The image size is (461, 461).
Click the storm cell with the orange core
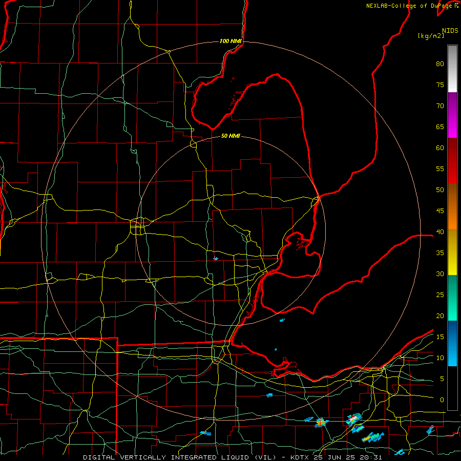(321, 423)
